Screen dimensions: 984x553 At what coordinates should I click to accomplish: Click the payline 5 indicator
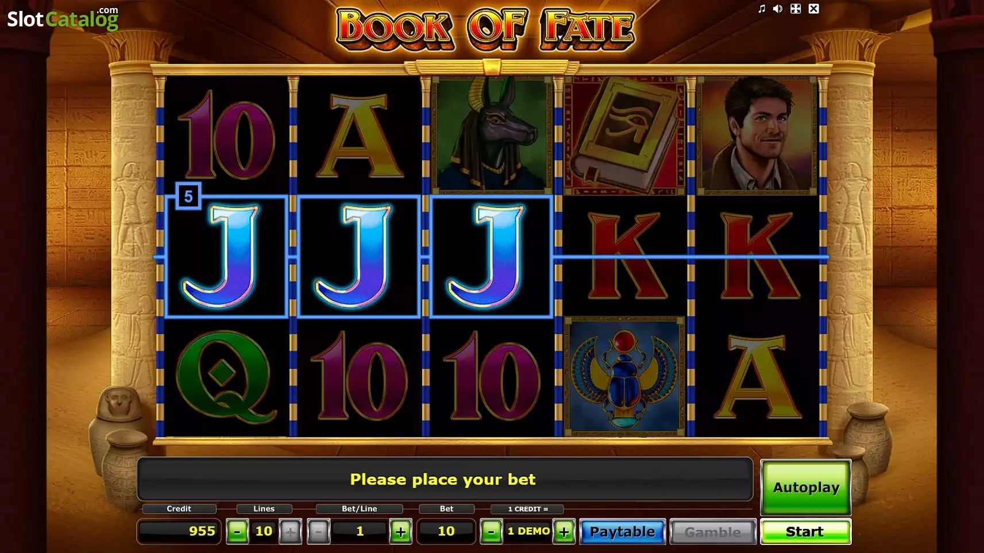tap(188, 196)
